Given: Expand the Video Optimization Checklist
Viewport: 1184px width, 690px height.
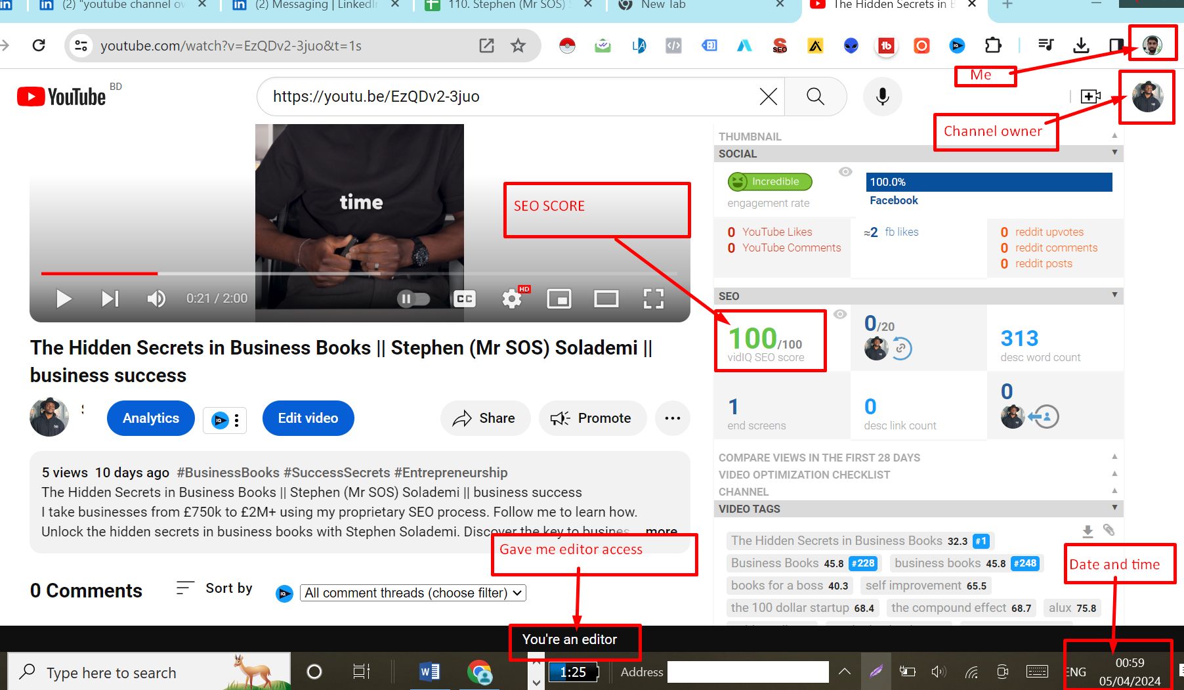Looking at the screenshot, I should tap(919, 475).
